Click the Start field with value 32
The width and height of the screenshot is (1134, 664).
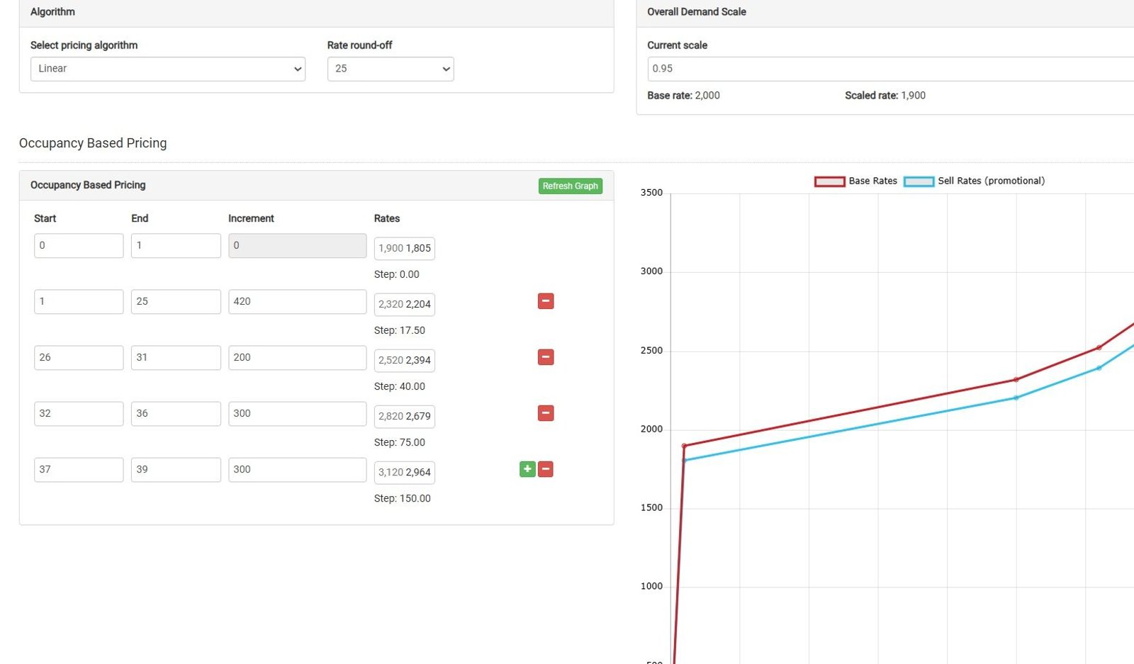[x=79, y=413]
